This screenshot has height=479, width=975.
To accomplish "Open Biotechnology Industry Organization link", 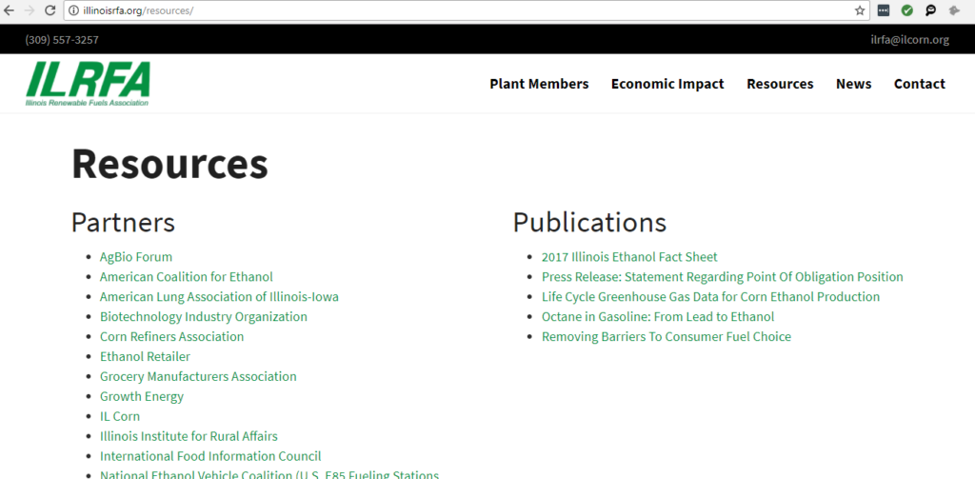I will (204, 317).
